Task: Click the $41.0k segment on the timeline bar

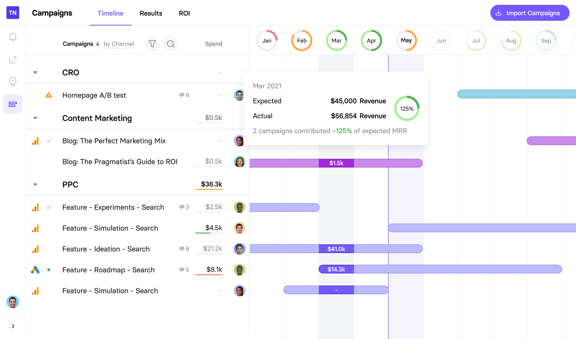Action: 336,249
